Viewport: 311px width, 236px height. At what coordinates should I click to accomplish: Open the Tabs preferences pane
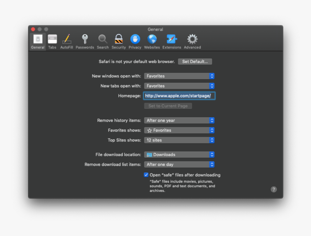(52, 41)
